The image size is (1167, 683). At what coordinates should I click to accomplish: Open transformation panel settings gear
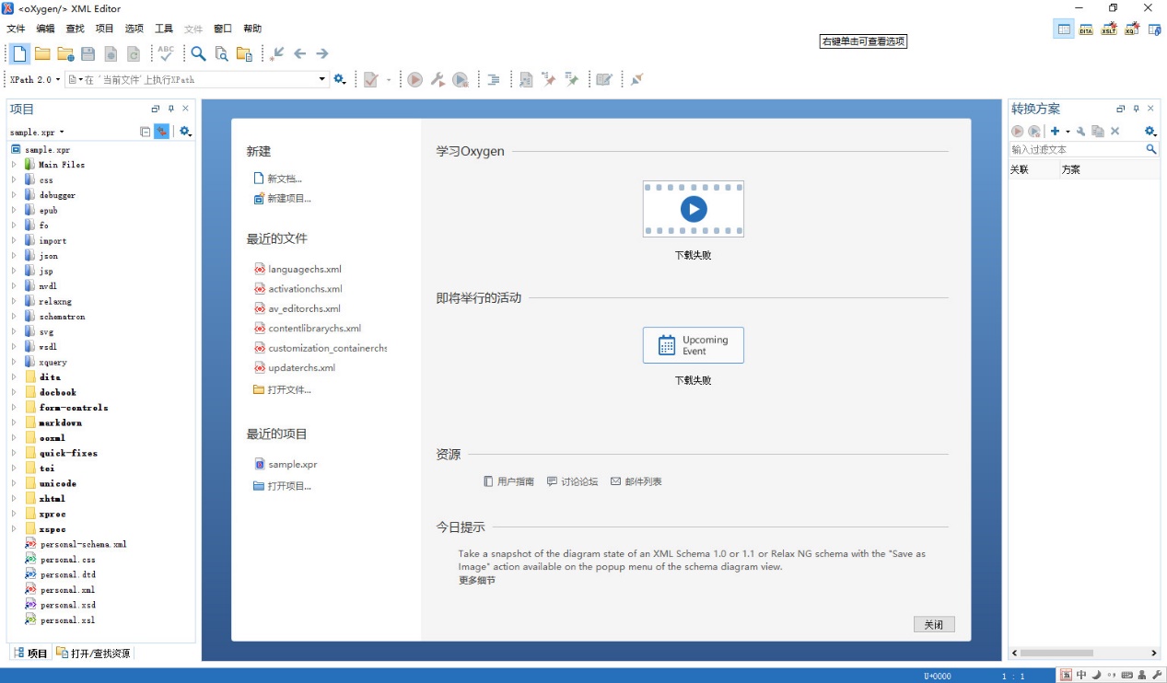pos(1150,132)
